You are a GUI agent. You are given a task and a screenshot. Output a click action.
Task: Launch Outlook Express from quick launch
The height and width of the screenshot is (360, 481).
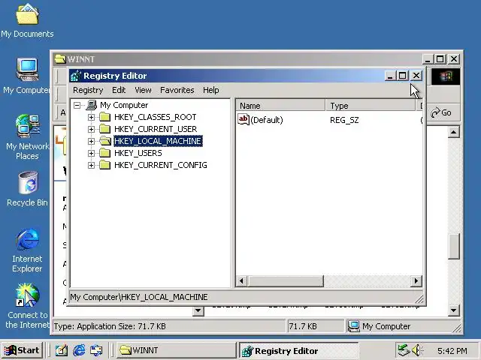tap(96, 350)
